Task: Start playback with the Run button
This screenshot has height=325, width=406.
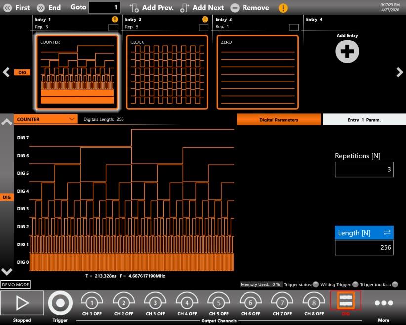Action: click(22, 303)
